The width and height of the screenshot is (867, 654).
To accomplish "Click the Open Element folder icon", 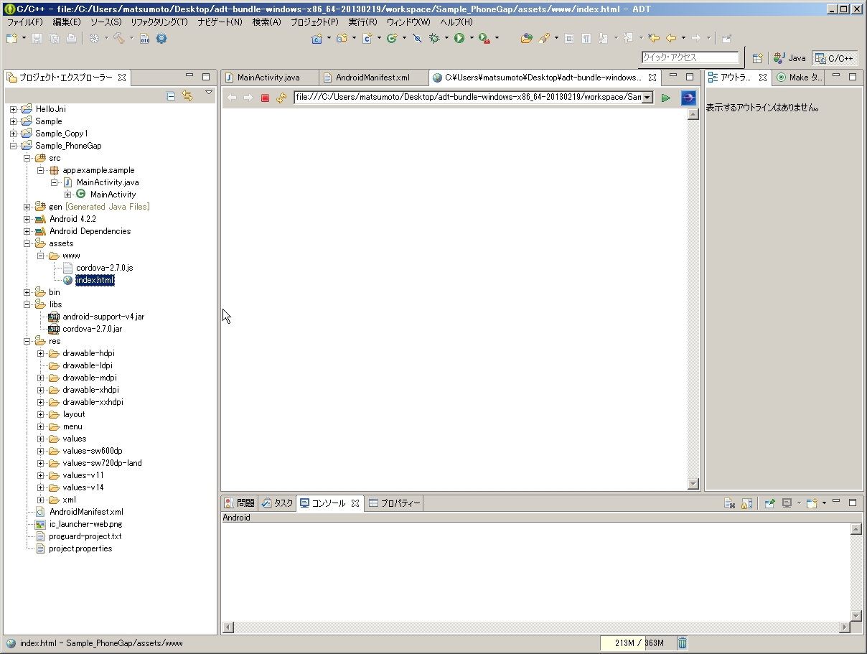I will 527,38.
